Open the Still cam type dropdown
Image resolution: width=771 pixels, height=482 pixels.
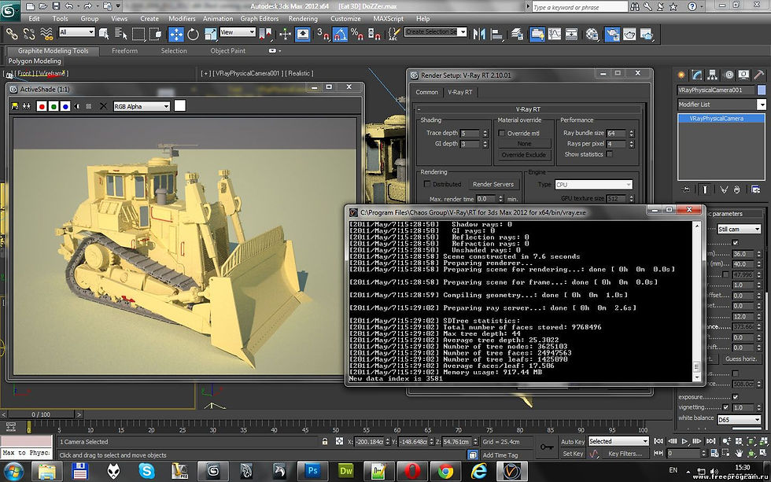click(x=739, y=229)
